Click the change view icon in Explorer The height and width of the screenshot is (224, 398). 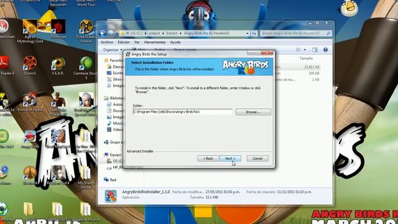298,50
